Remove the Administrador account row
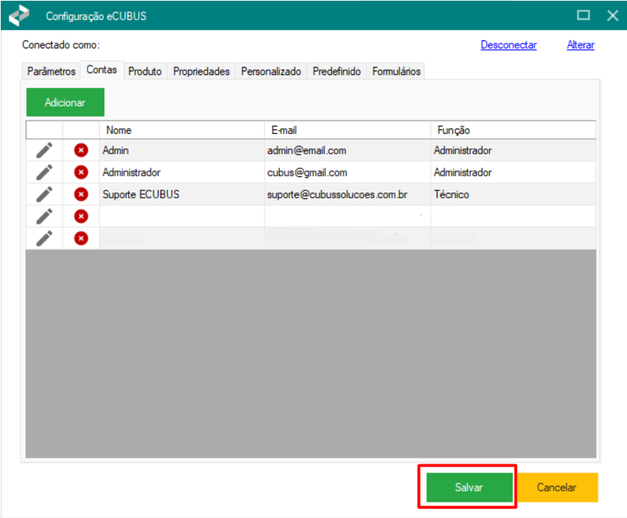 81,172
